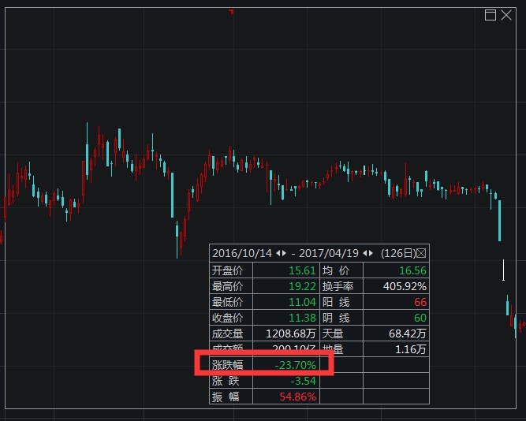Select the 2016/10/14 start date text
Image resolution: width=526 pixels, height=421 pixels.
242,253
